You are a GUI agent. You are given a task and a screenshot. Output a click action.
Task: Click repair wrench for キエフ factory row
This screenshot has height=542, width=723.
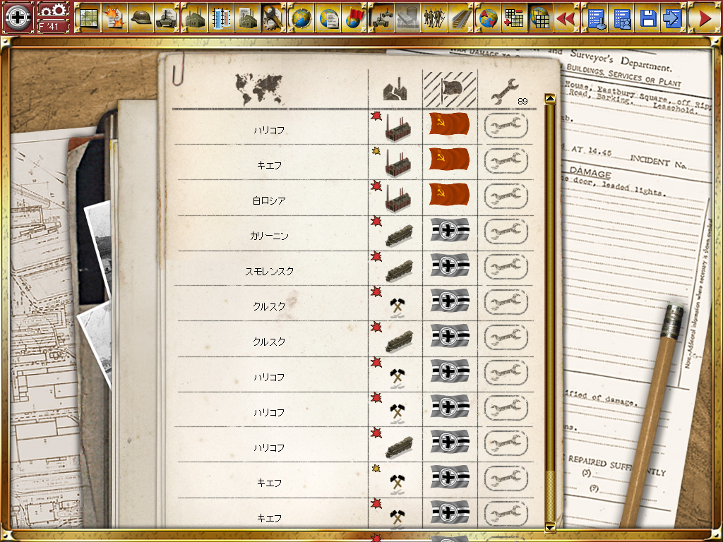(x=506, y=161)
